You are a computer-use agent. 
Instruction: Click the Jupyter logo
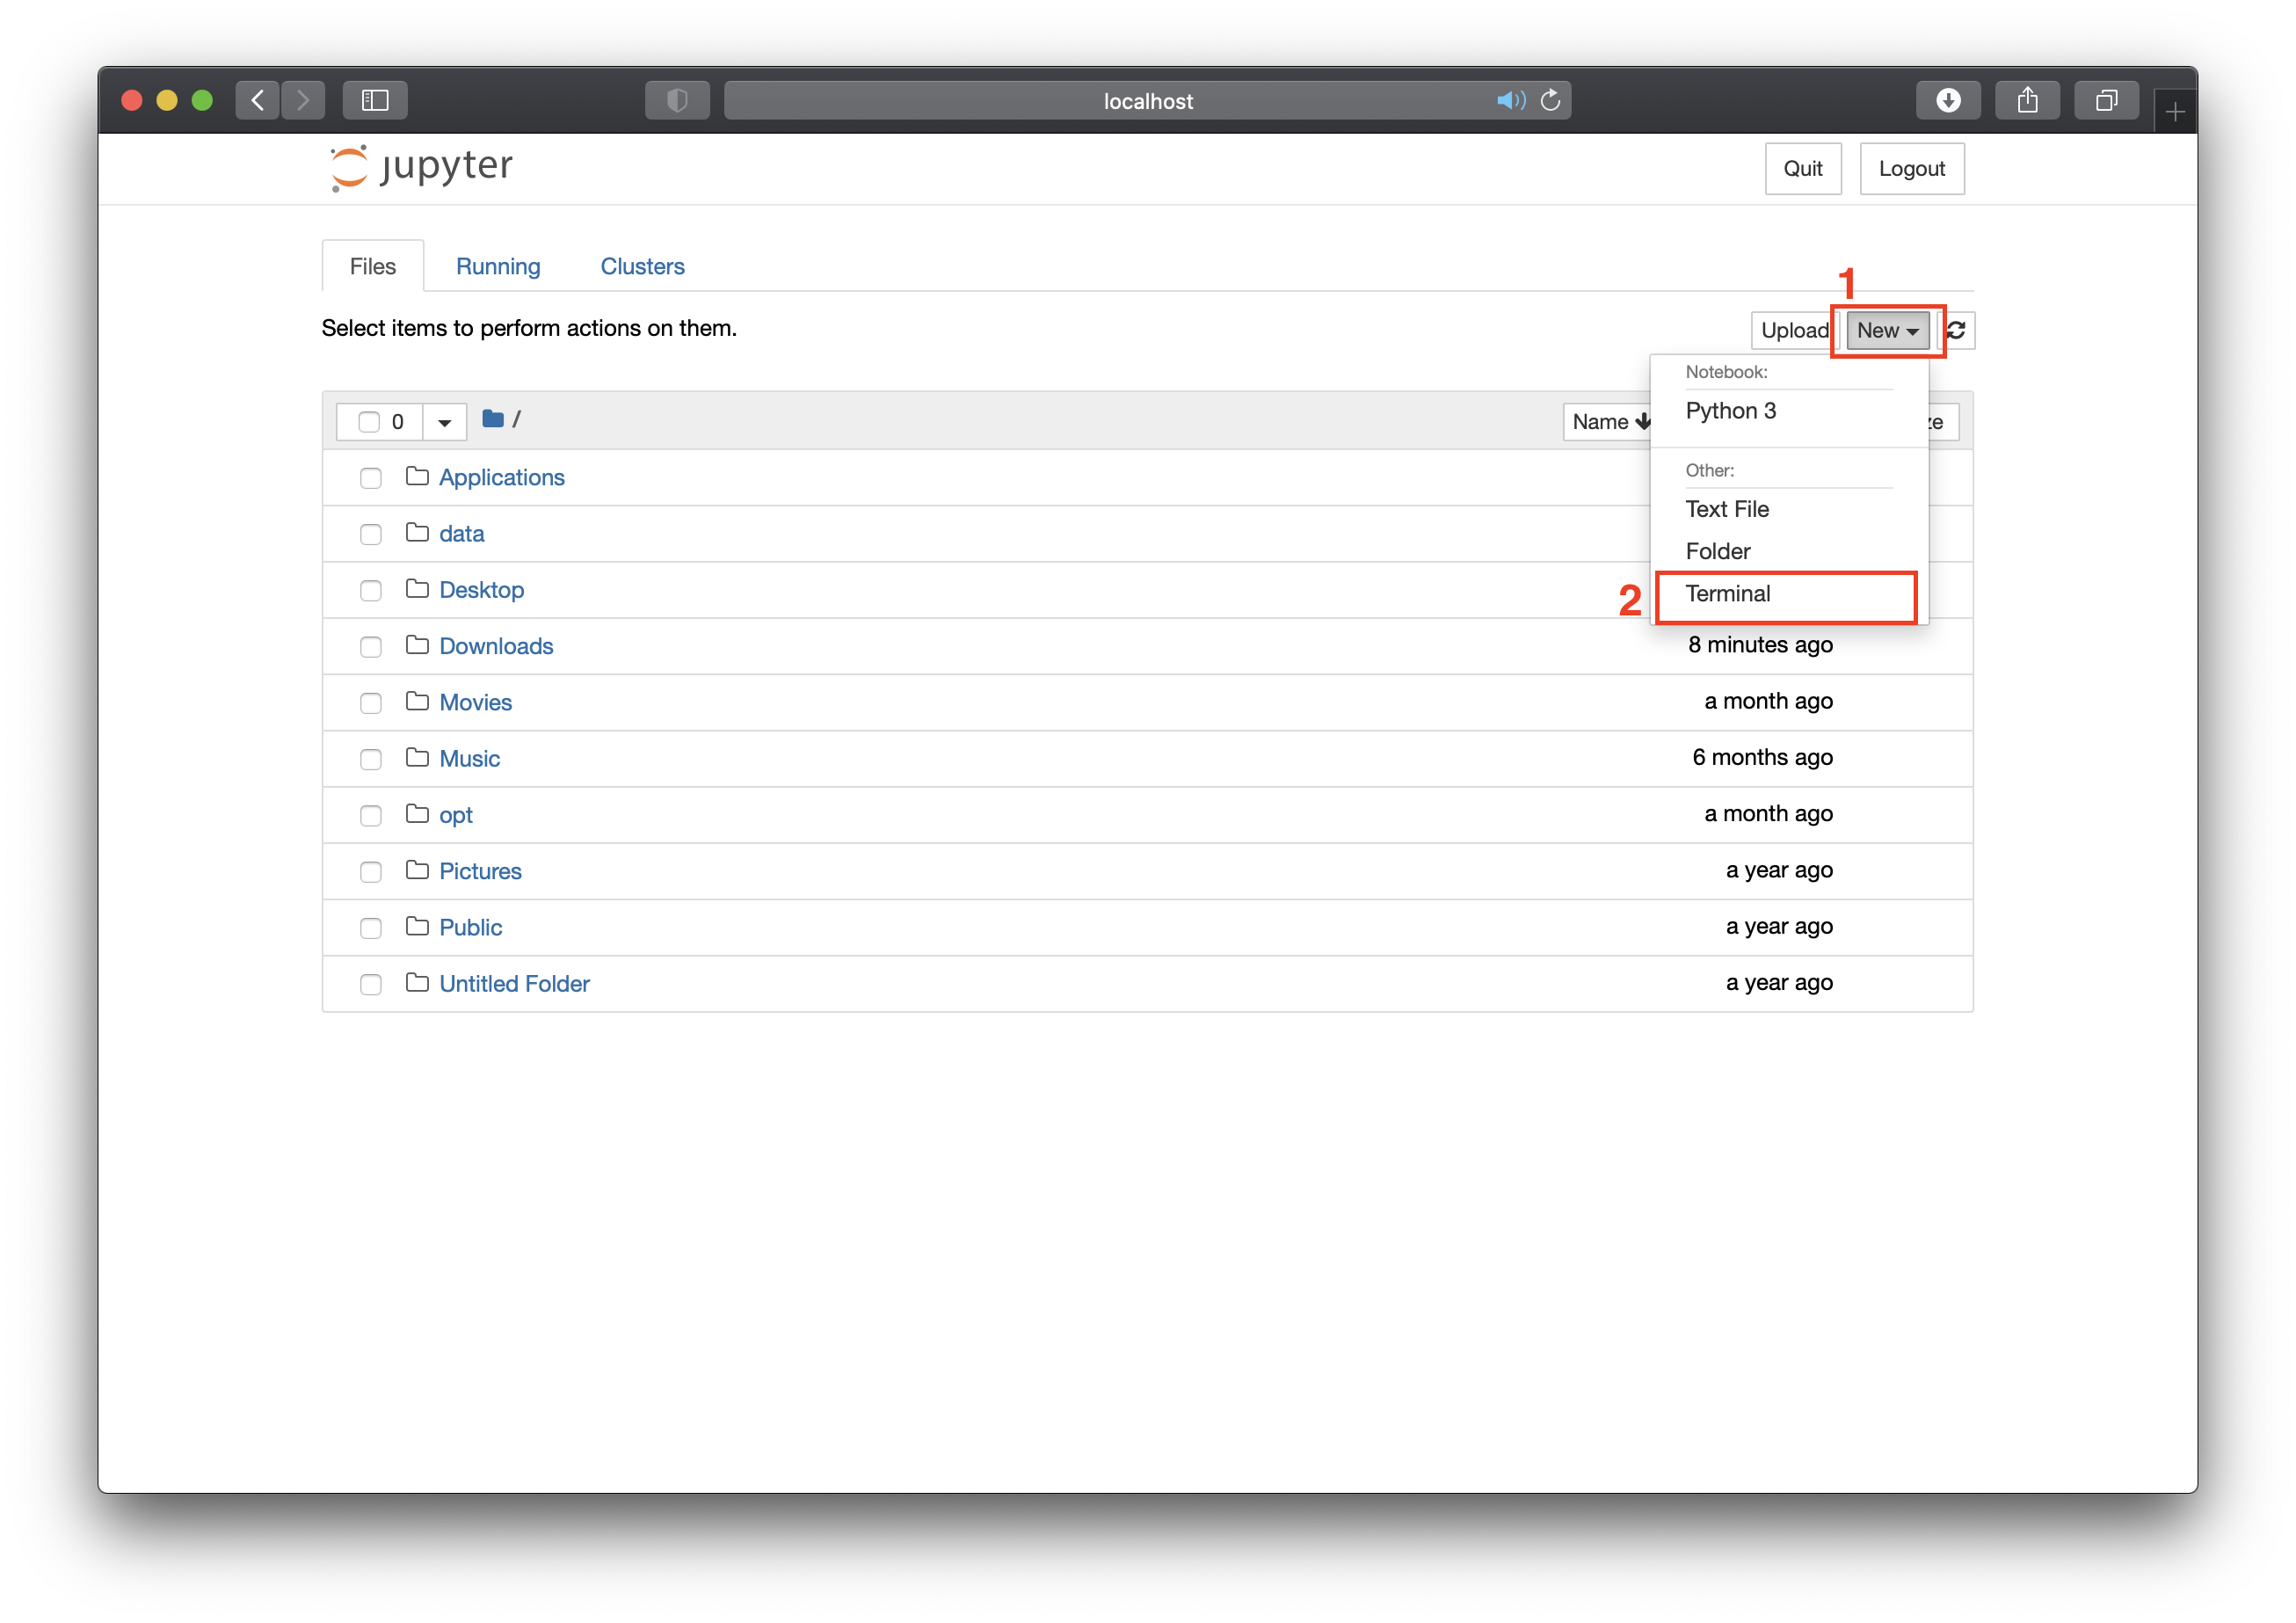[421, 167]
